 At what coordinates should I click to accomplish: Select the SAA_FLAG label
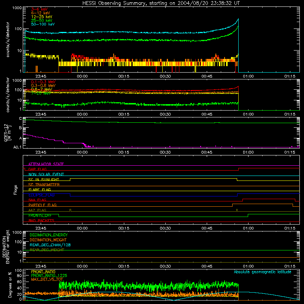click(x=37, y=200)
